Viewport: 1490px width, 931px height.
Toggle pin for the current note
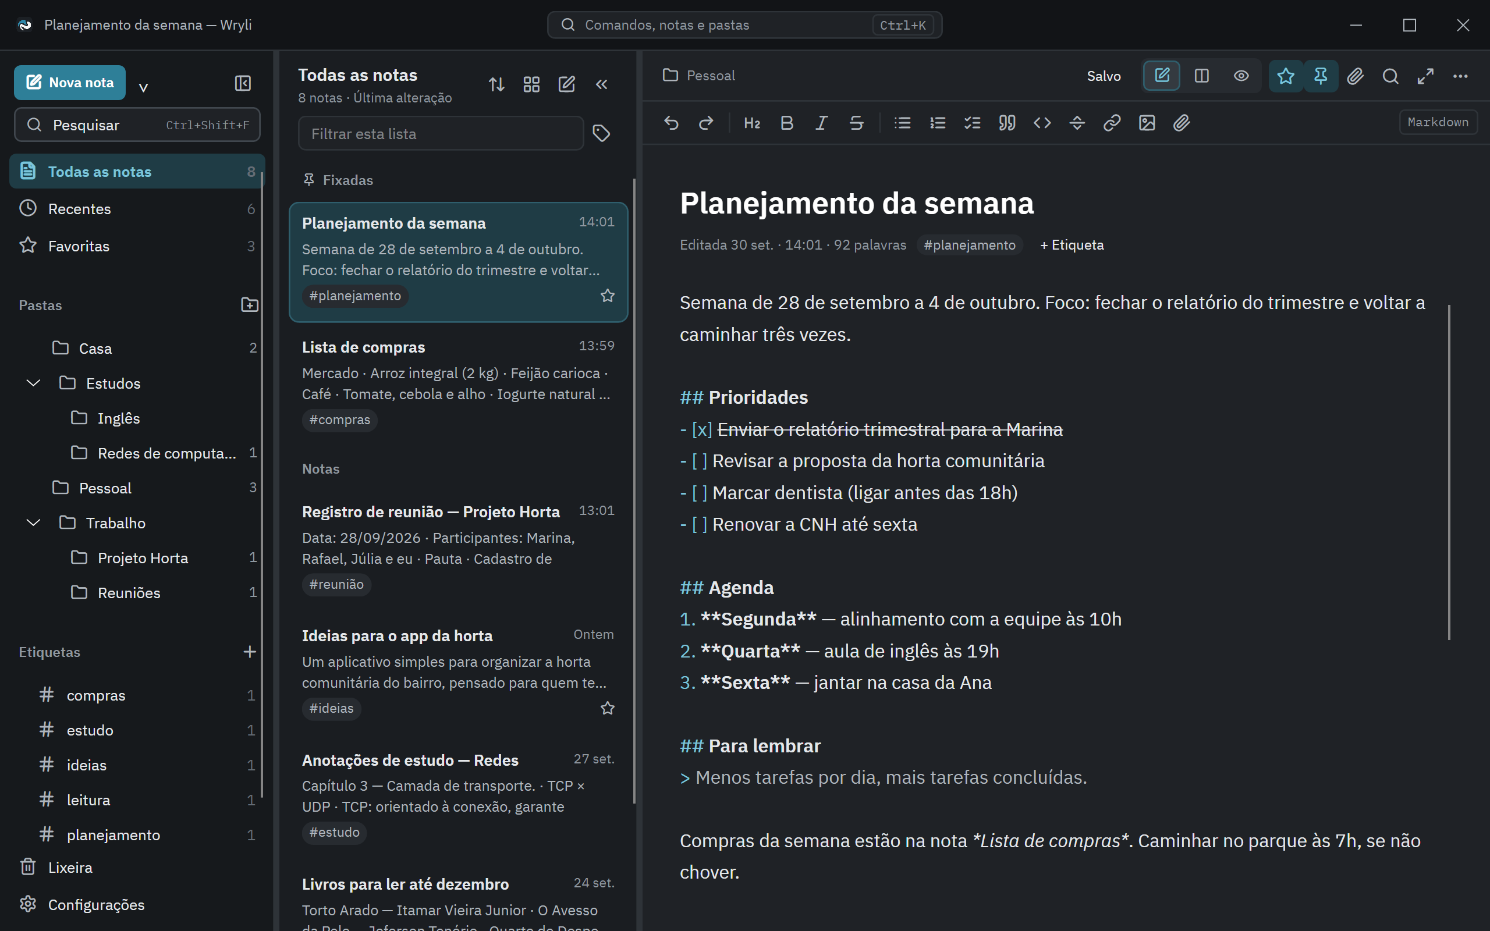pos(1321,76)
